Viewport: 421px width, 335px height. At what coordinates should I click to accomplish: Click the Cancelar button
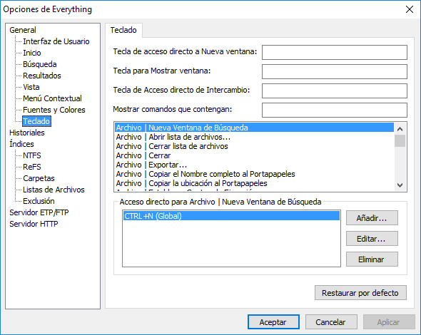point(331,322)
